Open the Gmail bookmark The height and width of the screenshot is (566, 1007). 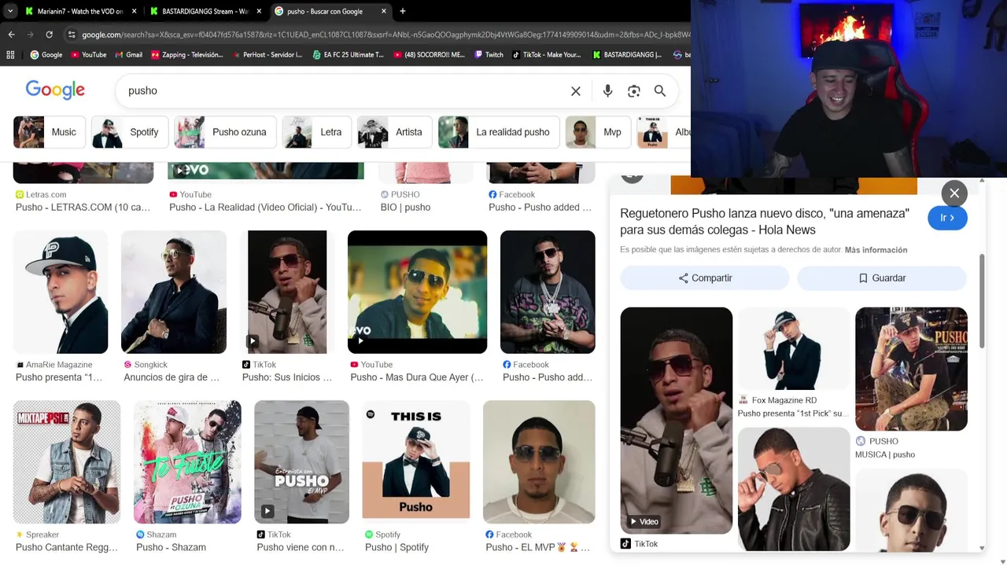tap(128, 55)
